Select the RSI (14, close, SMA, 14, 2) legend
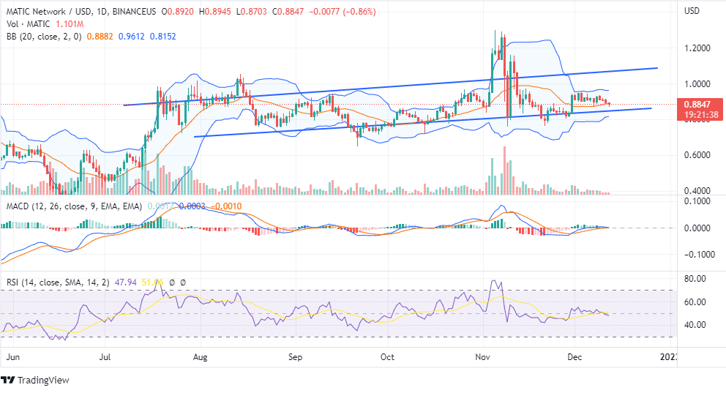The height and width of the screenshot is (393, 726). [x=58, y=282]
